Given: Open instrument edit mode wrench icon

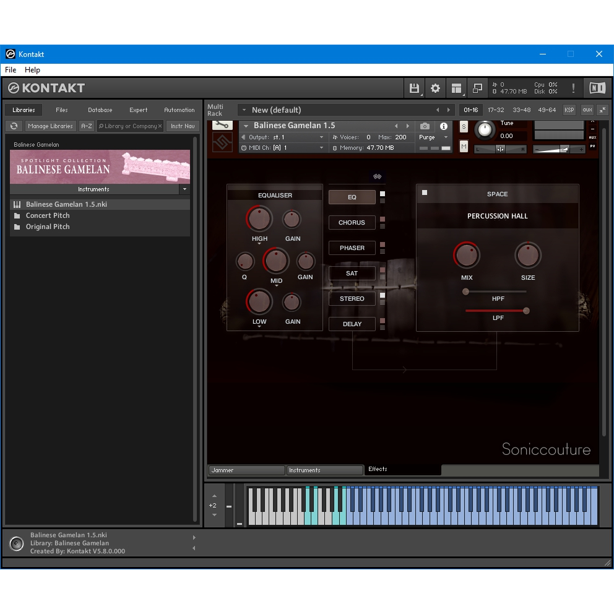Looking at the screenshot, I should pyautogui.click(x=222, y=125).
